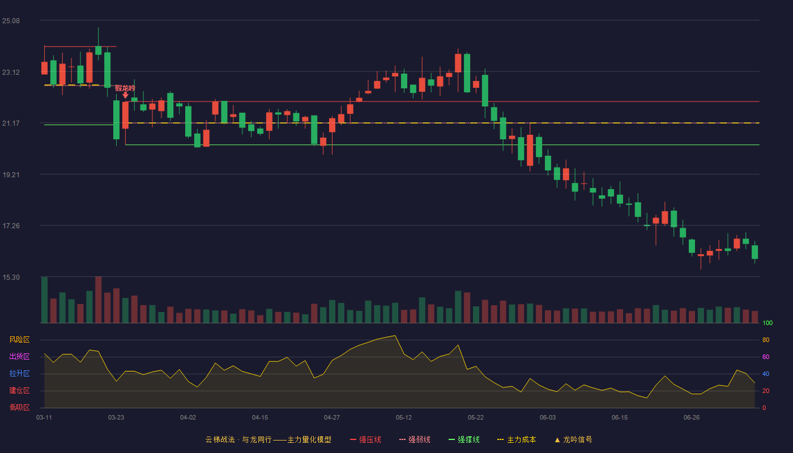Click the 100 indicator scale label

pyautogui.click(x=768, y=323)
